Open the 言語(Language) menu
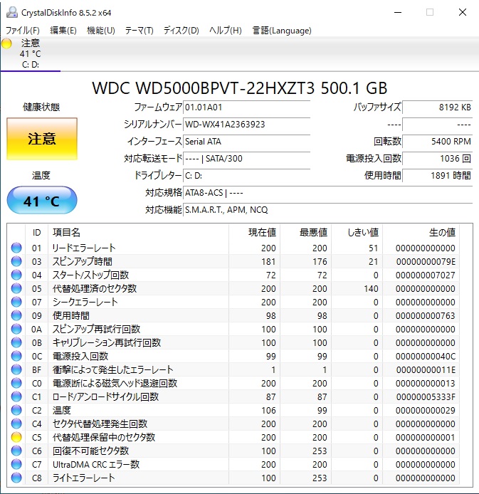 point(282,31)
